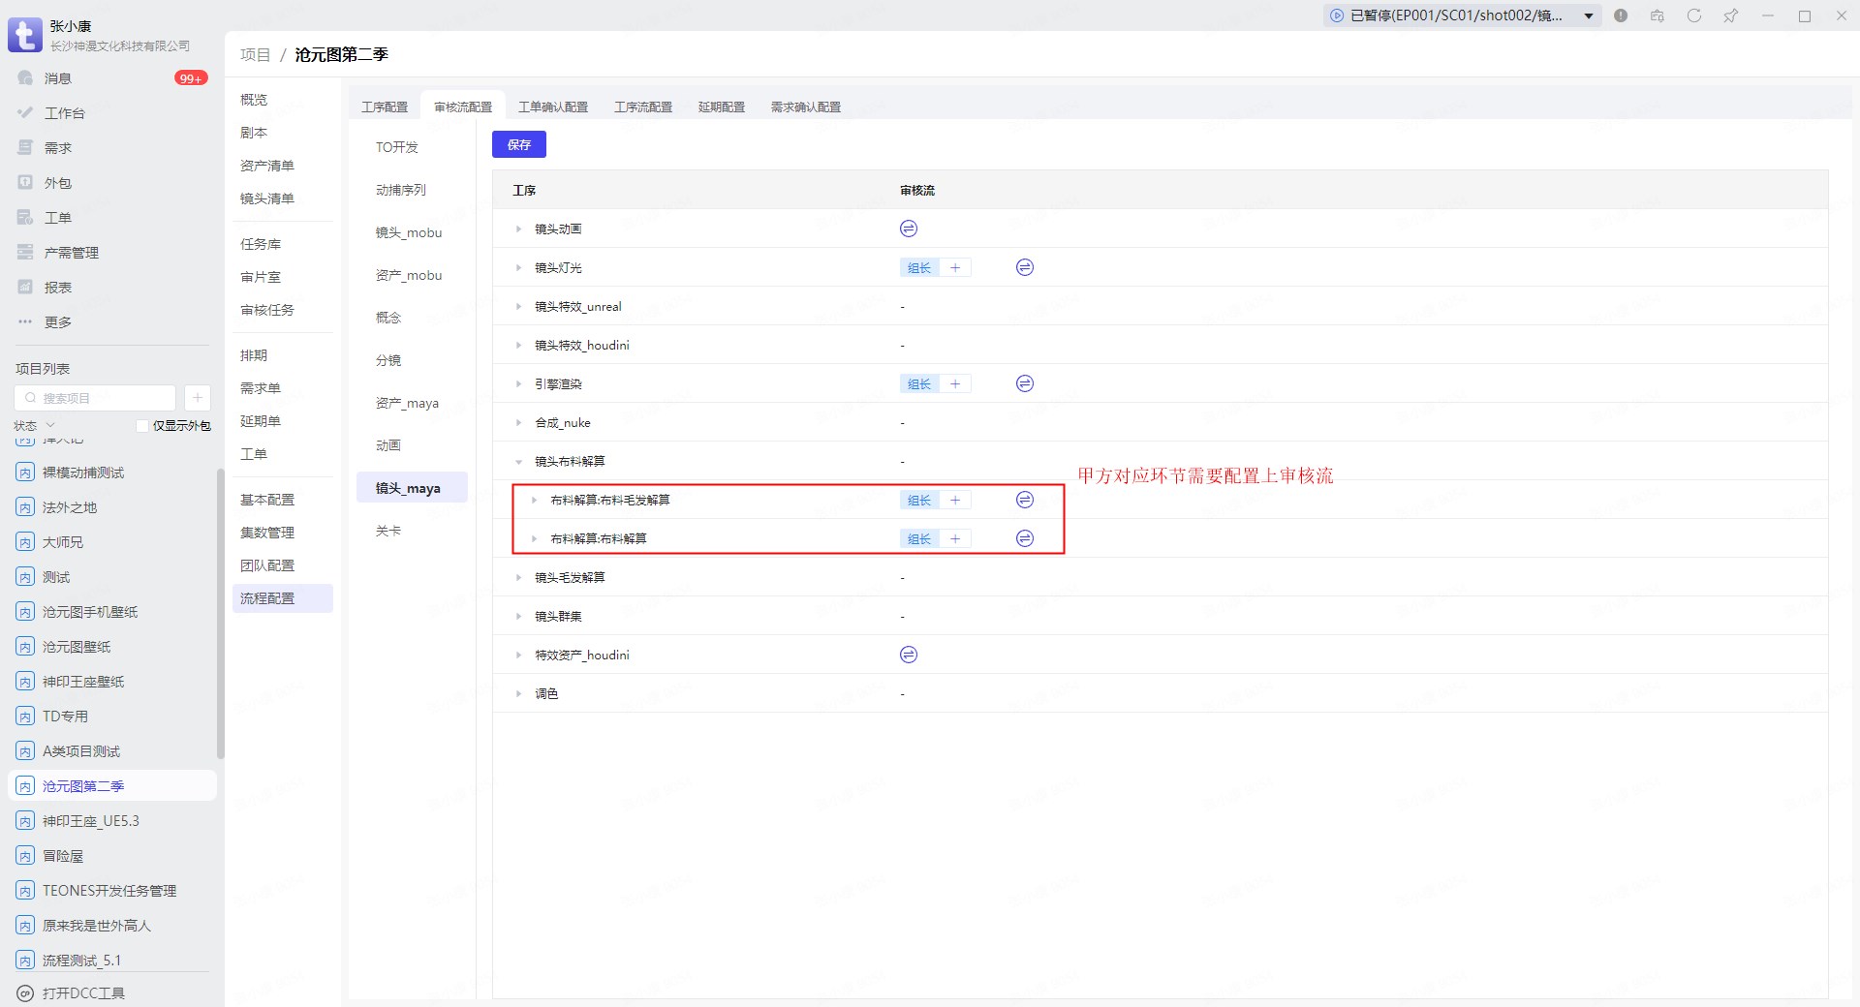Viewport: 1860px width, 1007px height.
Task: Switch to the 工序配置 tab
Action: coord(385,107)
